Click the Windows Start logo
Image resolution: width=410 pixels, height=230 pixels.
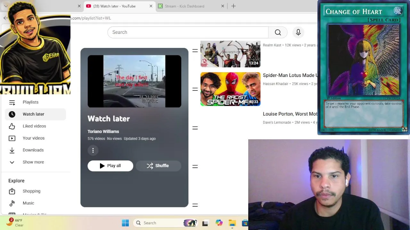(125, 223)
